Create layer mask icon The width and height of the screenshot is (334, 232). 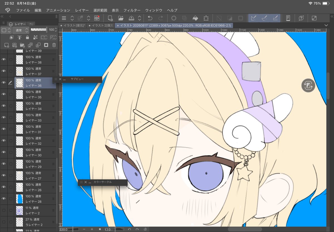[46, 45]
